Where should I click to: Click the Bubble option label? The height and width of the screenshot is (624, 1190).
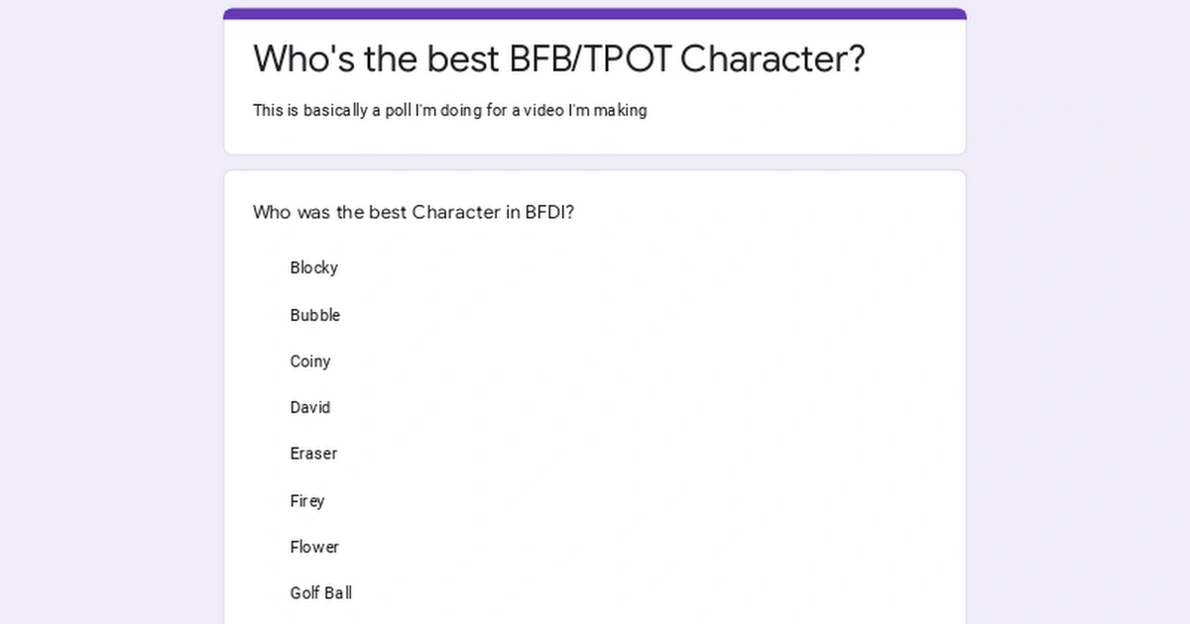pyautogui.click(x=314, y=315)
